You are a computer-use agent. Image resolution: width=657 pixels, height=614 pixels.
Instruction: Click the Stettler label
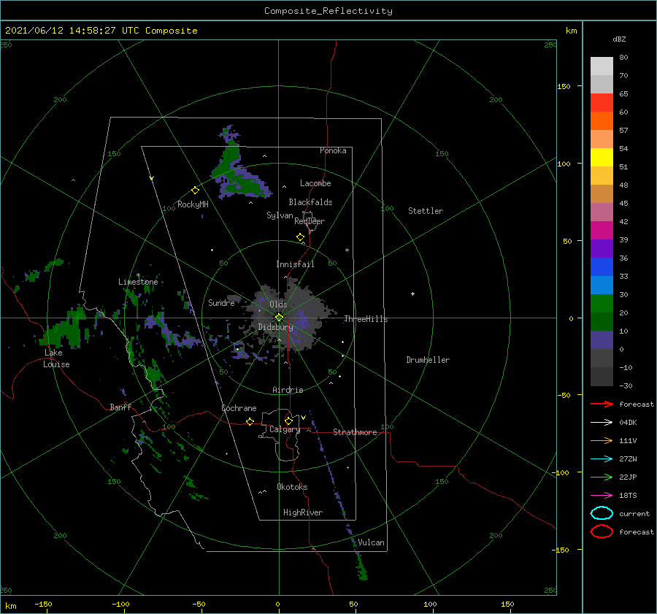[426, 211]
